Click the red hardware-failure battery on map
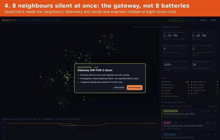 pyautogui.click(x=104, y=36)
